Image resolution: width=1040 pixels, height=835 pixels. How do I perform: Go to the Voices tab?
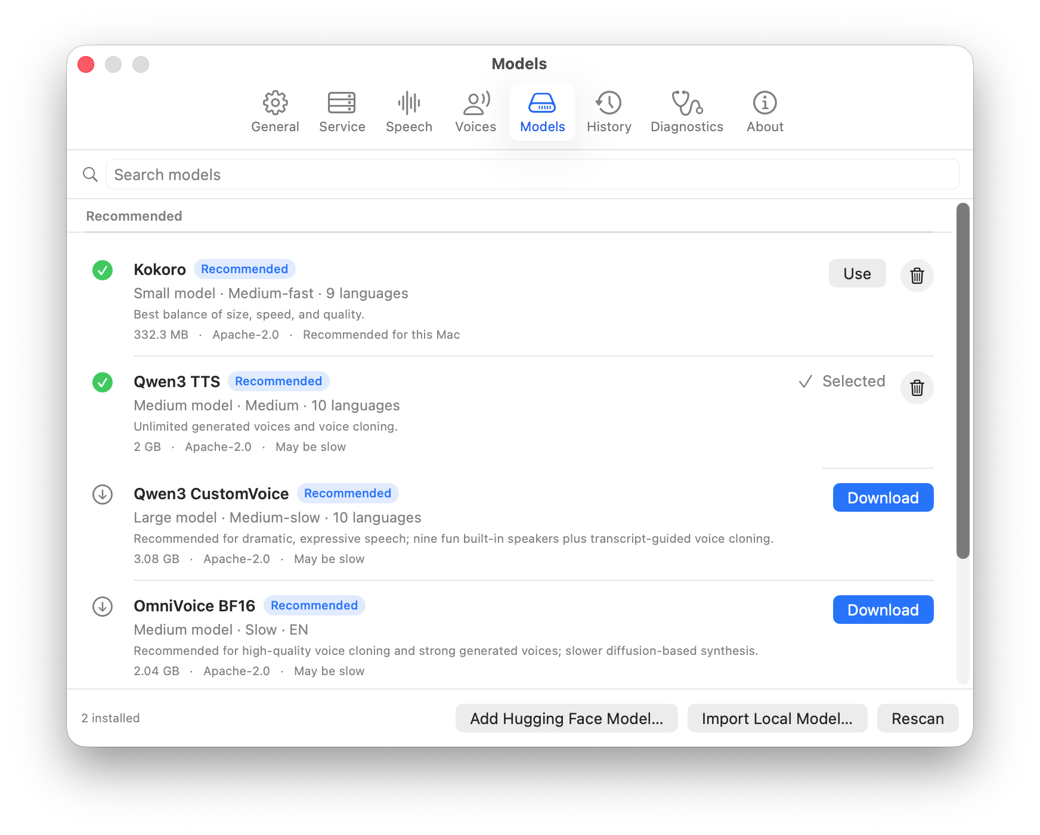(475, 112)
